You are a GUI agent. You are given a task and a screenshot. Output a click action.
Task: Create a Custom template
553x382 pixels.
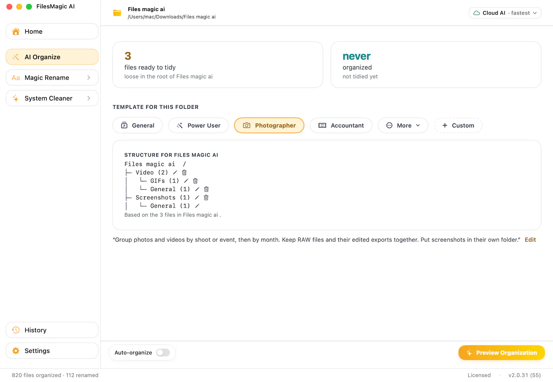[458, 125]
